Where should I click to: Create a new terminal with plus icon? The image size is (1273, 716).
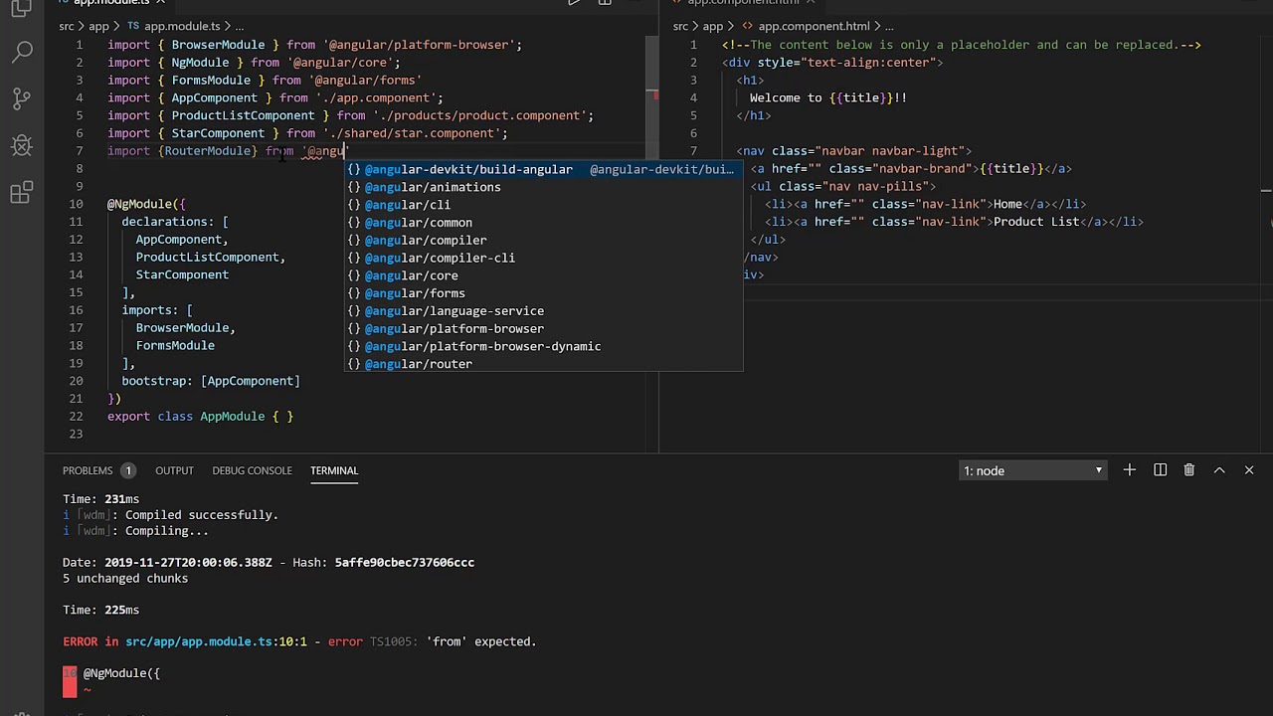1129,470
